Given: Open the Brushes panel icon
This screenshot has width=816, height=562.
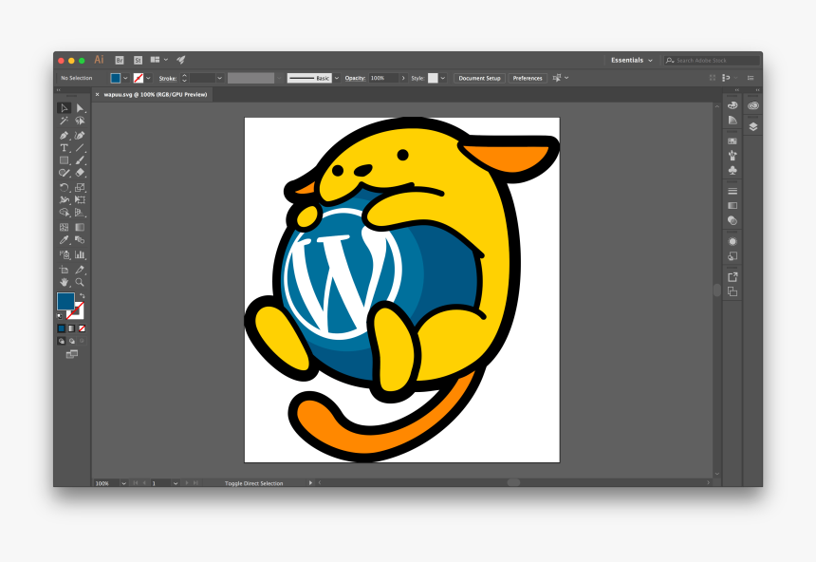Looking at the screenshot, I should [x=733, y=155].
